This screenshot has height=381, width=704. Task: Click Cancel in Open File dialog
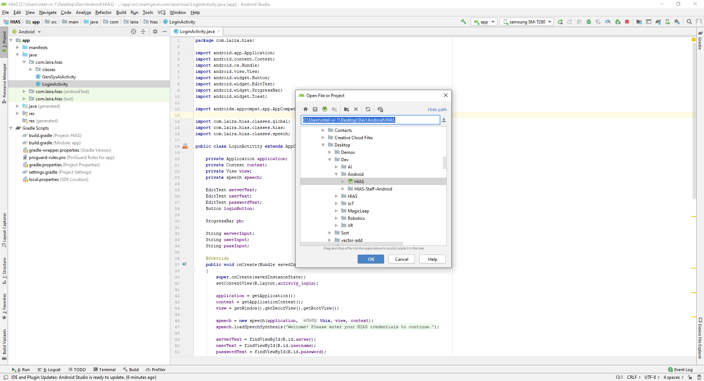tap(401, 259)
